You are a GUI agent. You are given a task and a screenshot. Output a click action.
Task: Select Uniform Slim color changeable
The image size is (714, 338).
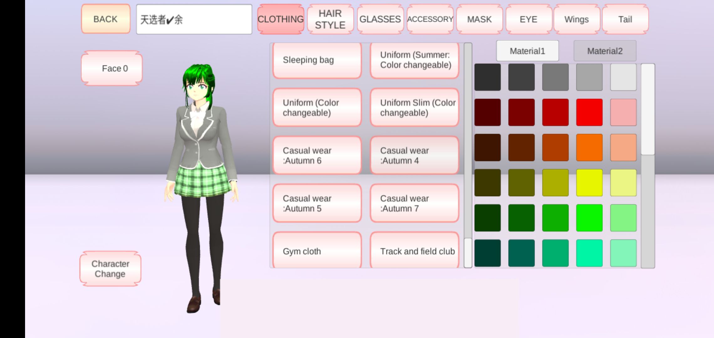tap(414, 108)
